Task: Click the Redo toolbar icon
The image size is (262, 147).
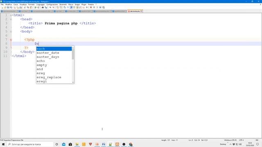Action: (38, 7)
